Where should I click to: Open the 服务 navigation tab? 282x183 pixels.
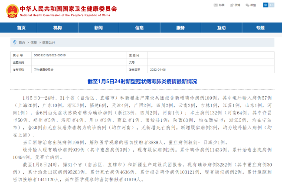(180, 28)
